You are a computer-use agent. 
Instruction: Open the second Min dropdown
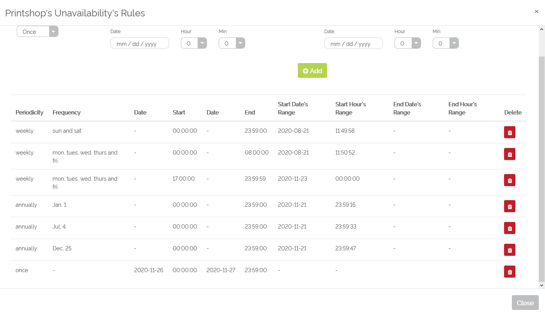(x=446, y=43)
